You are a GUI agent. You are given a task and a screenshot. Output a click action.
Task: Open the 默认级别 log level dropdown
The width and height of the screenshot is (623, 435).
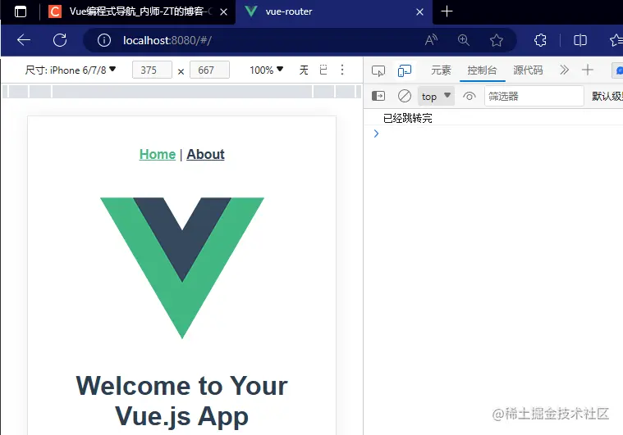(x=607, y=97)
